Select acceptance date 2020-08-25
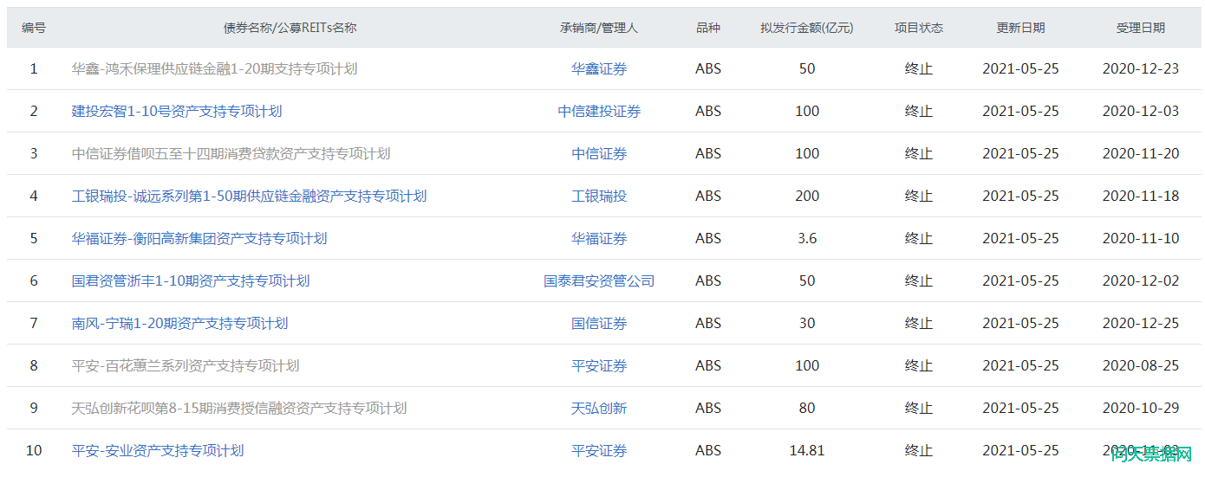The image size is (1205, 477). tap(1141, 365)
